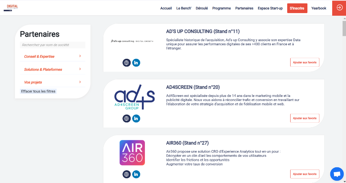The image size is (346, 183).
Task: Click the AD4SCREEN Group logo
Action: (134, 97)
